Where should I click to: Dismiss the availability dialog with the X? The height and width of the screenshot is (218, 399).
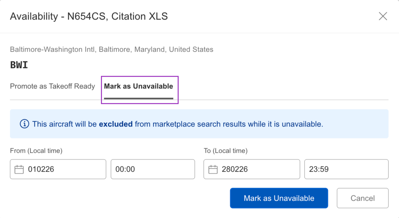[x=383, y=16]
